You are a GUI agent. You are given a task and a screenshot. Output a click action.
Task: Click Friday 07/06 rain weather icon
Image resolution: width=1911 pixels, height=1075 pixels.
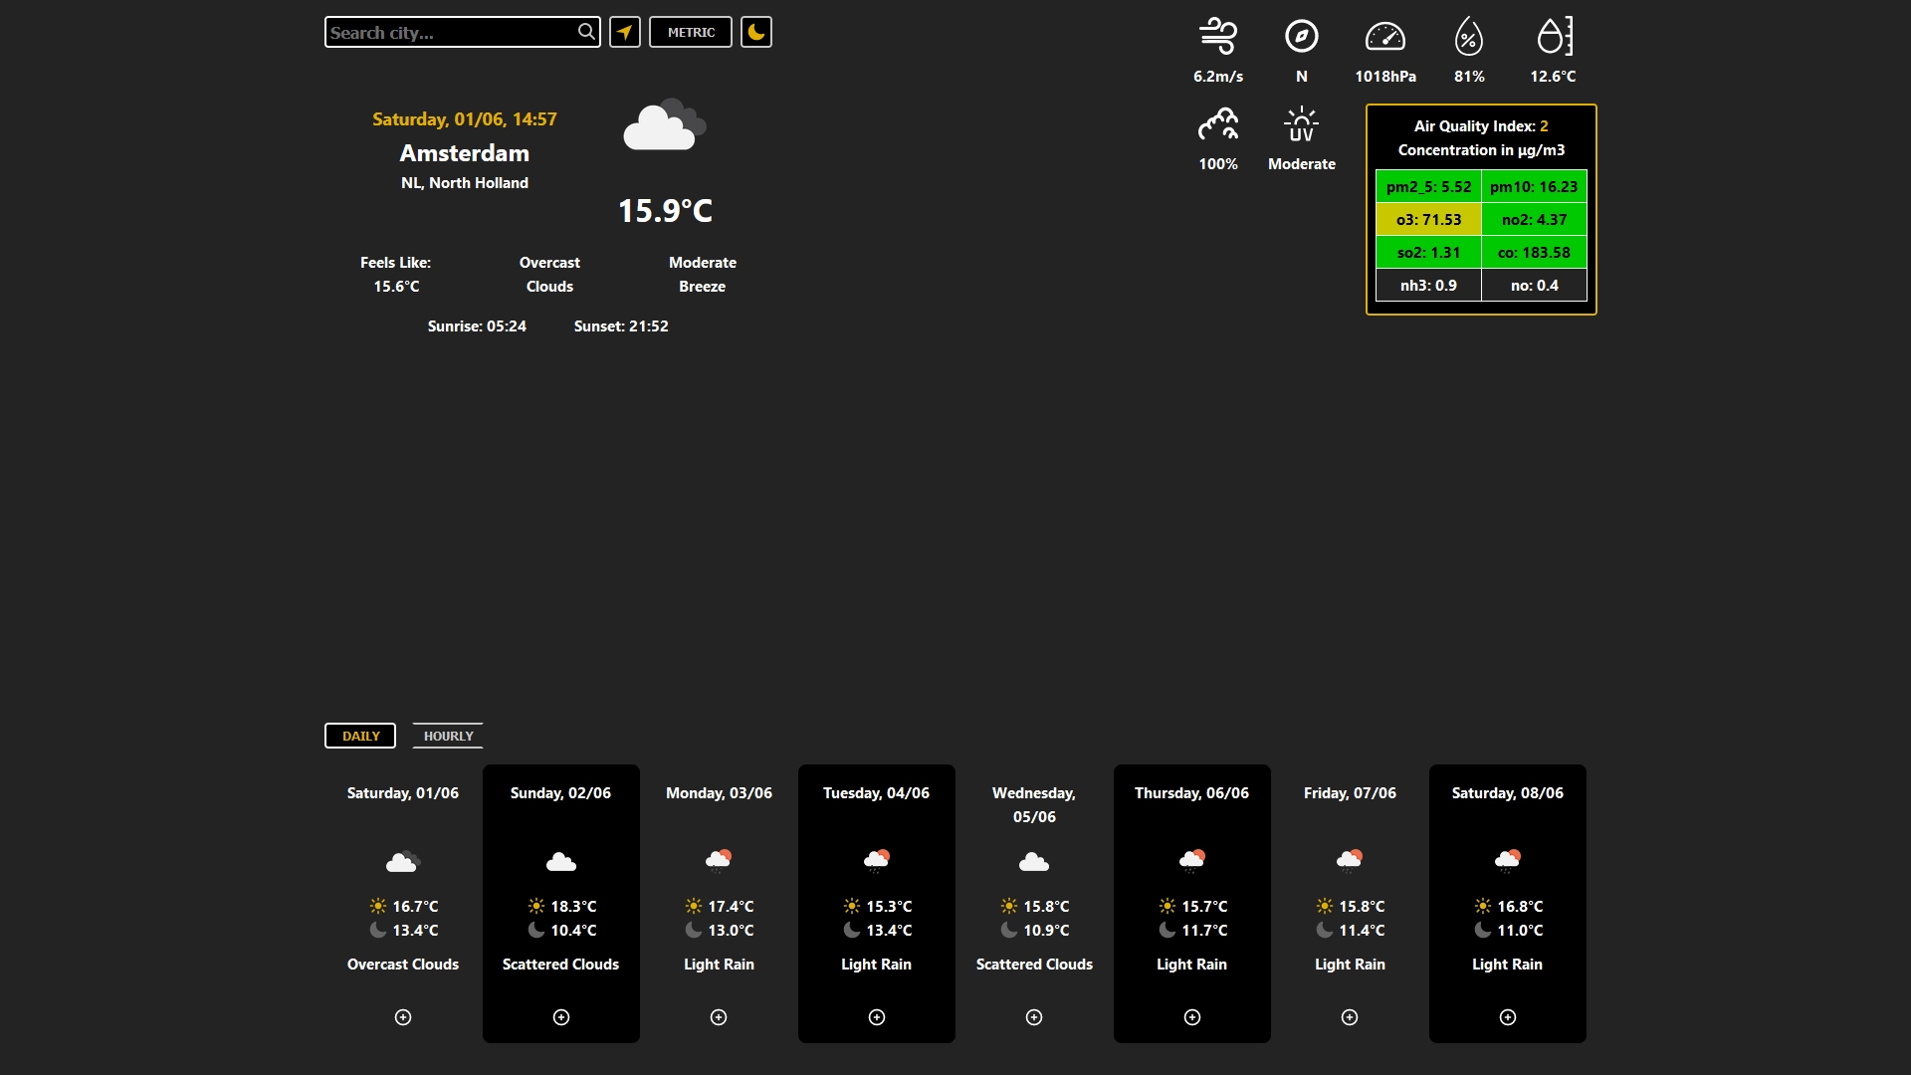point(1350,861)
